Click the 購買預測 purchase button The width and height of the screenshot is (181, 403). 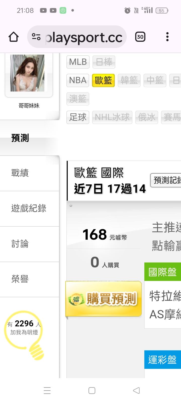104,299
